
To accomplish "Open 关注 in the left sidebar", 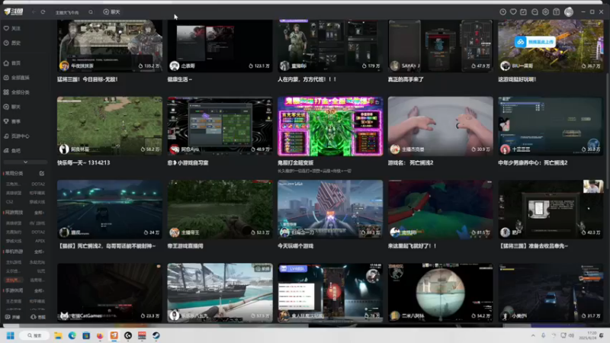I will click(x=12, y=28).
